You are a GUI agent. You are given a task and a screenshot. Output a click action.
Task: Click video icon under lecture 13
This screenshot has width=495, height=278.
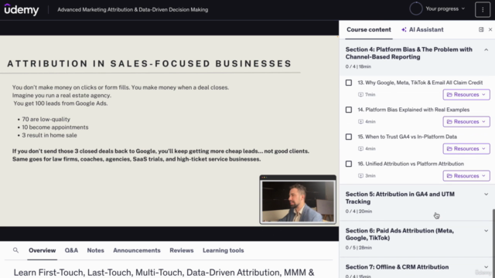[x=360, y=94]
